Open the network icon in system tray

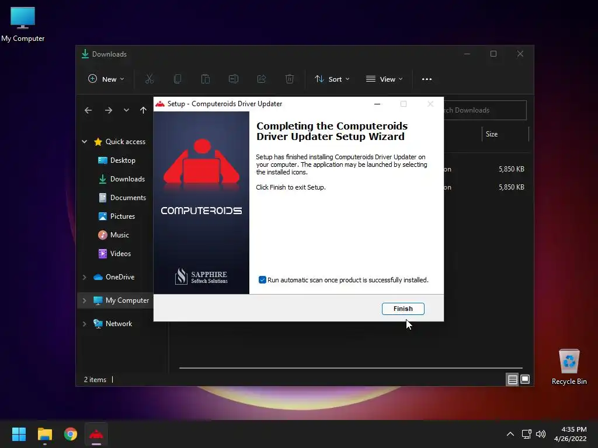pos(527,434)
